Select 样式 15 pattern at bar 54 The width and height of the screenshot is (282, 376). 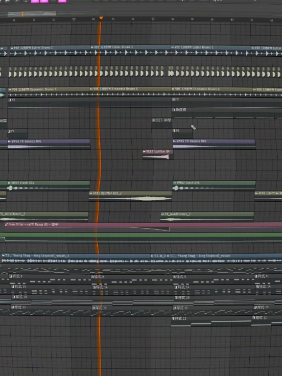pos(132,311)
